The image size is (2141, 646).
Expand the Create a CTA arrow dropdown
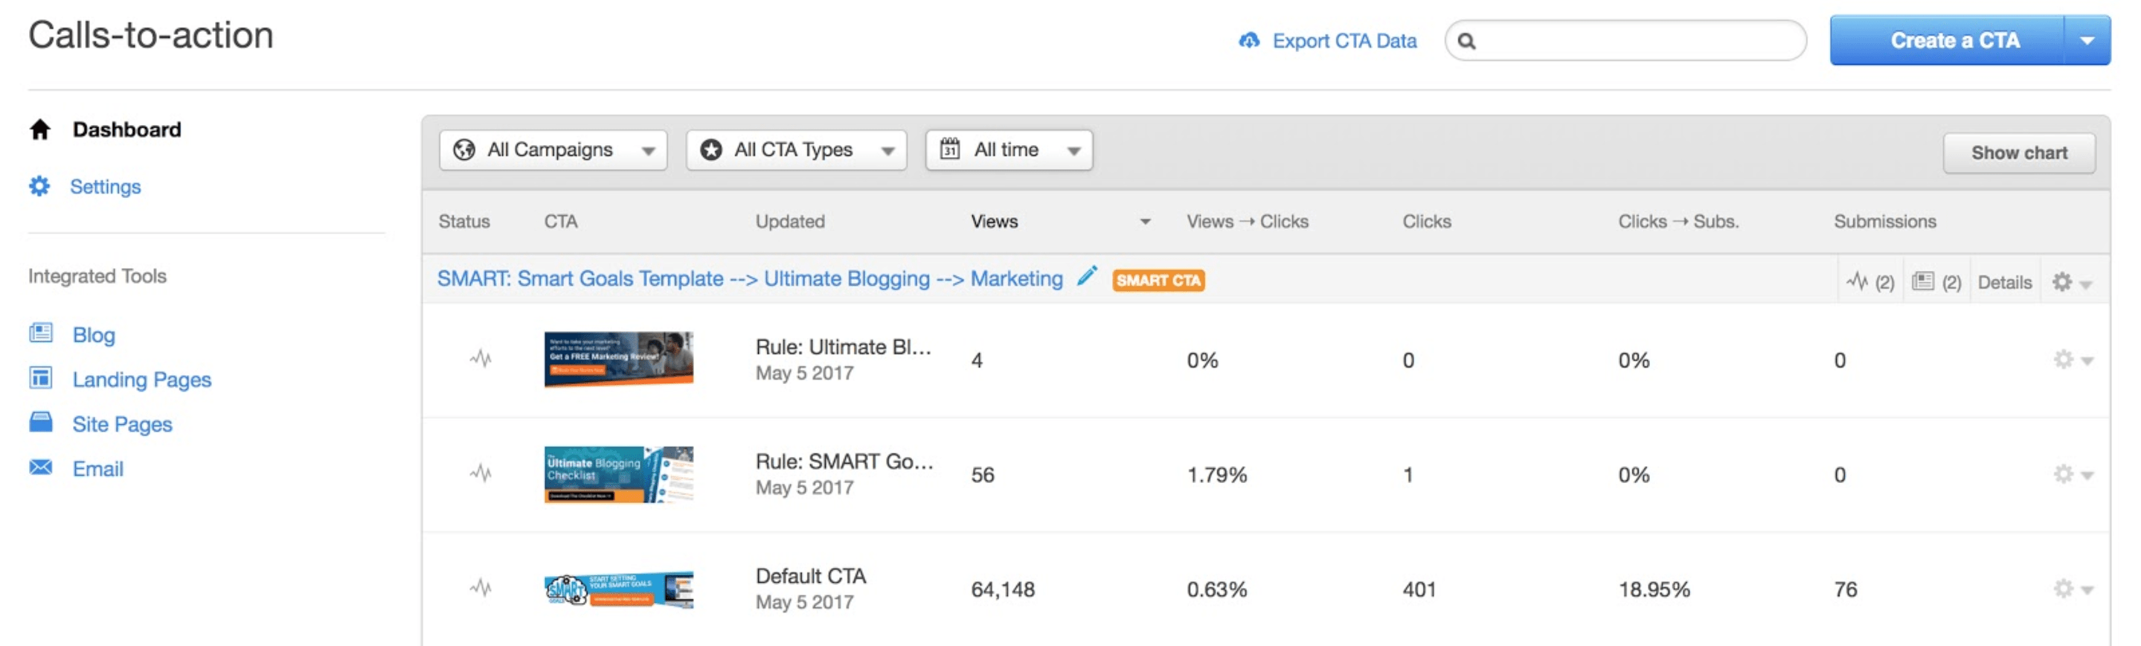pyautogui.click(x=2087, y=40)
